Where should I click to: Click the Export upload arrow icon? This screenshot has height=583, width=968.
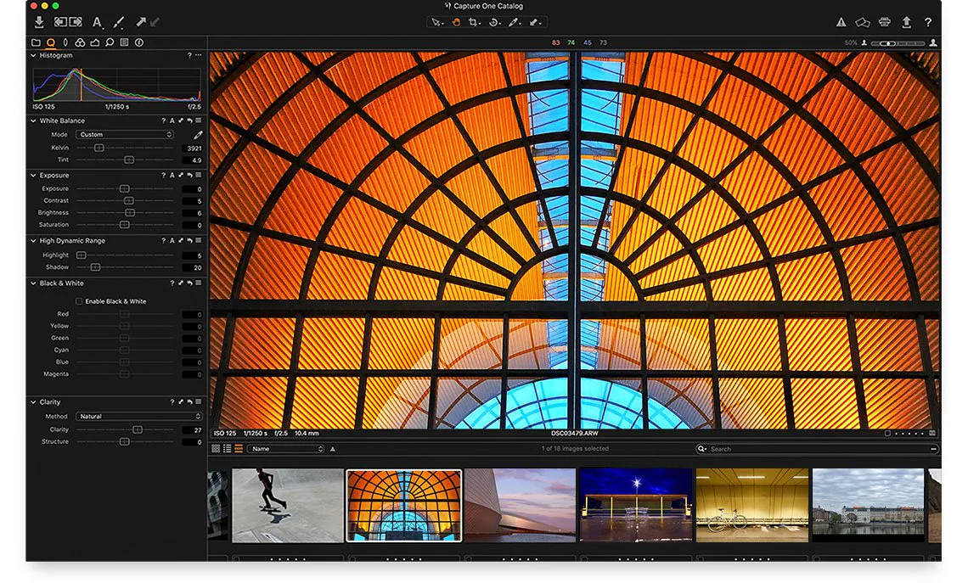click(x=906, y=22)
